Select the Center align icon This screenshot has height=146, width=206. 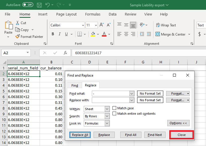click(x=126, y=34)
